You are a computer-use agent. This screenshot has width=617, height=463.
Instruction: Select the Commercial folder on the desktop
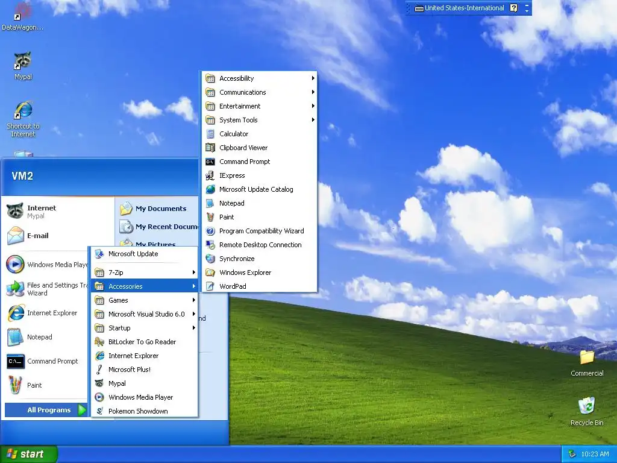[587, 363]
